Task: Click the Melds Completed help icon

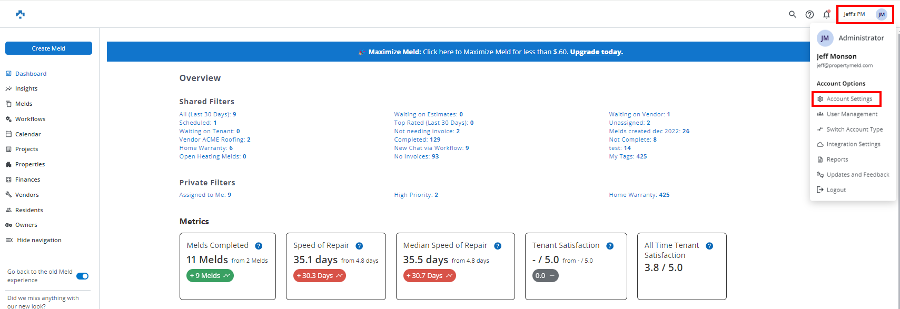Action: [259, 246]
